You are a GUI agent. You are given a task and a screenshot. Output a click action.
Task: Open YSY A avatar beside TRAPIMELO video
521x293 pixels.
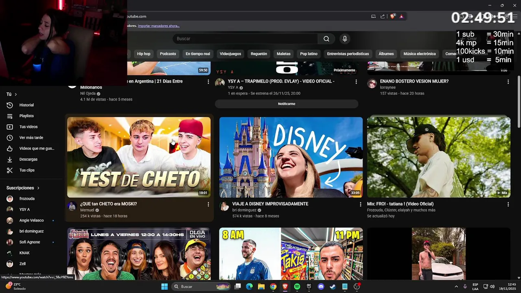tap(220, 83)
